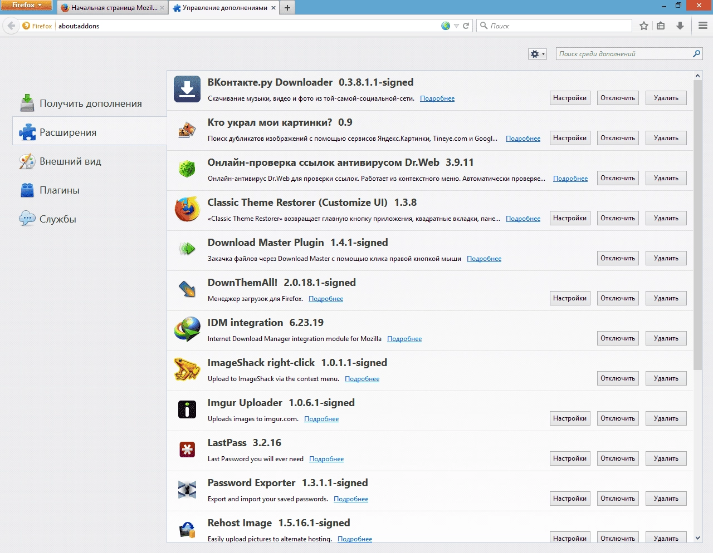The image size is (713, 553).
Task: Open the Плагины category
Action: tap(90, 190)
